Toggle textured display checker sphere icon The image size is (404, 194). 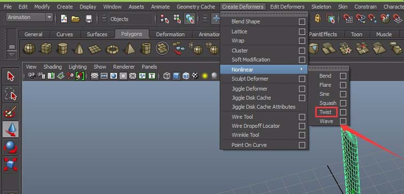(x=195, y=76)
